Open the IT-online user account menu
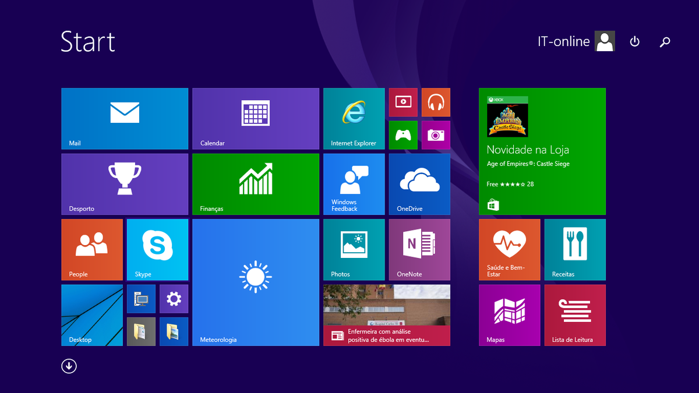This screenshot has height=393, width=699. point(576,42)
